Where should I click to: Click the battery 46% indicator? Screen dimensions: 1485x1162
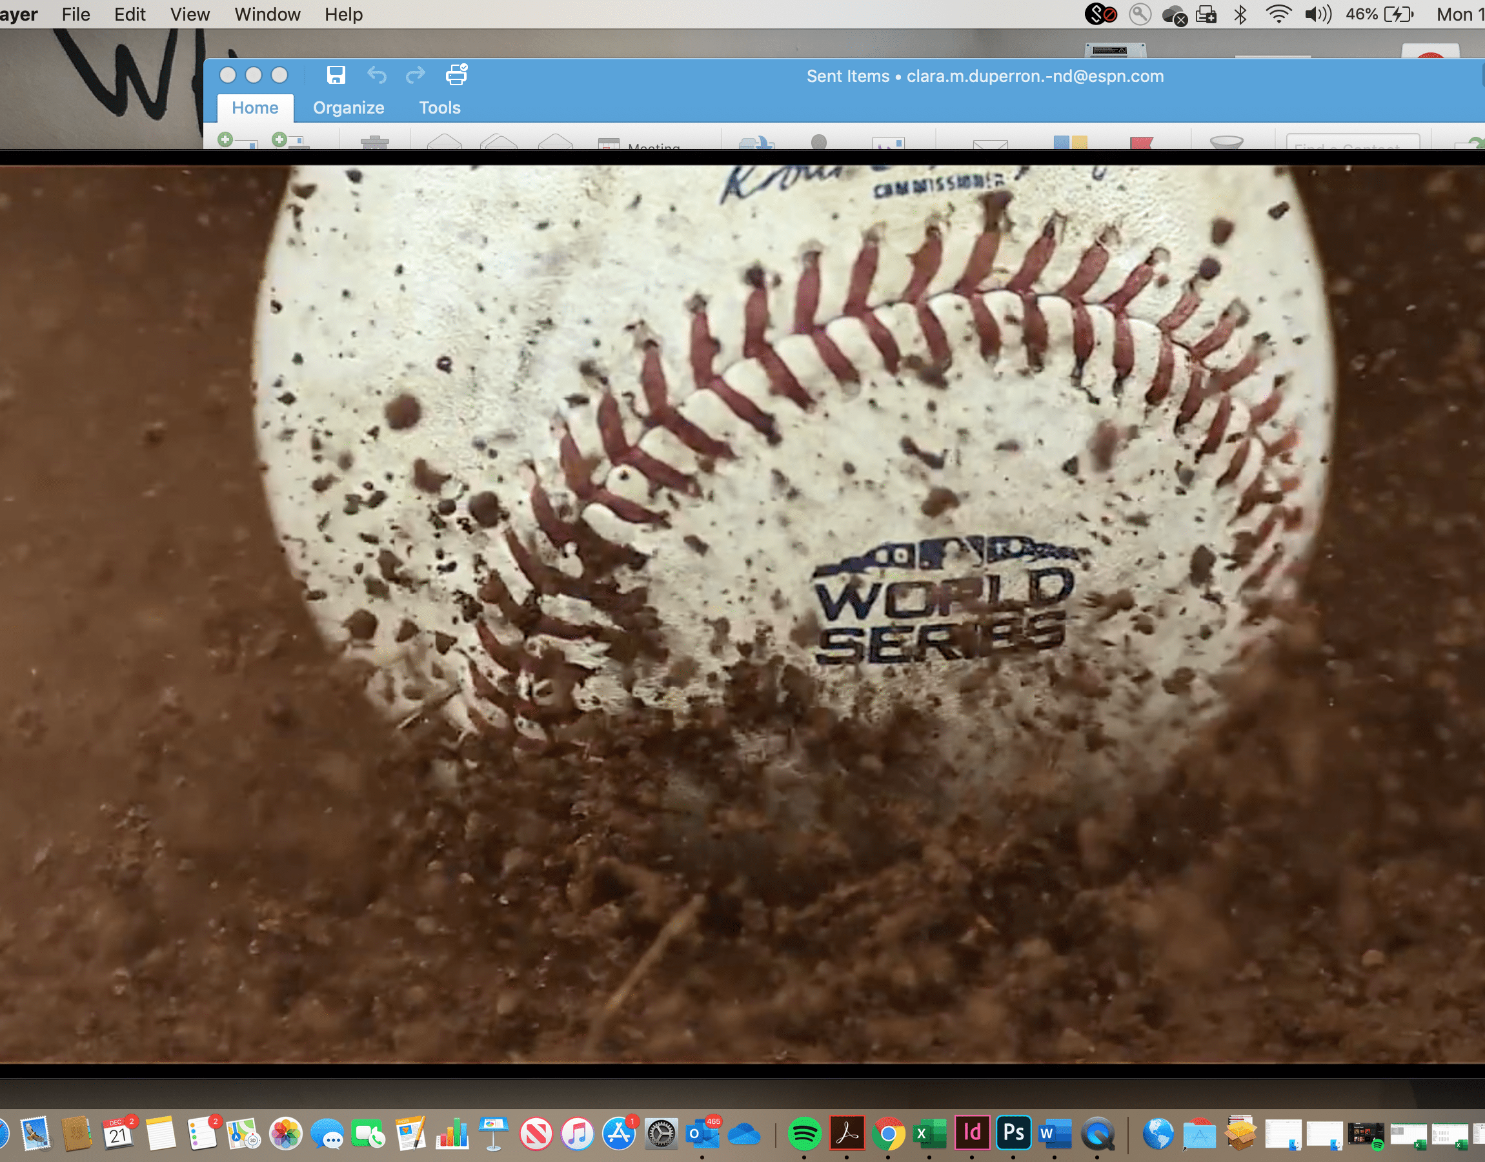pyautogui.click(x=1380, y=14)
